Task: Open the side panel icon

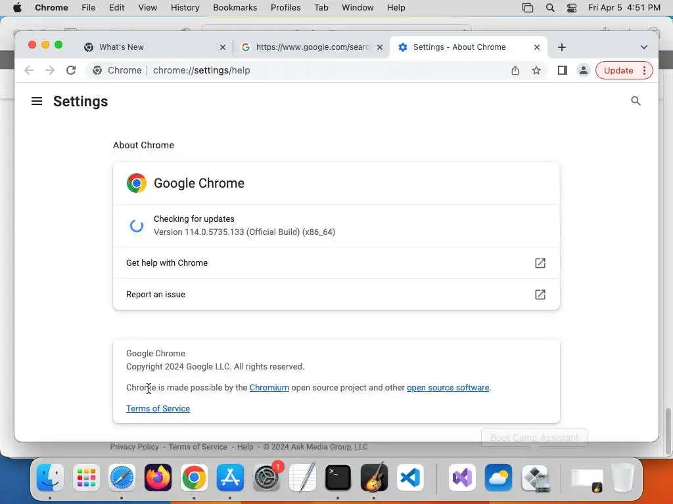Action: [563, 70]
